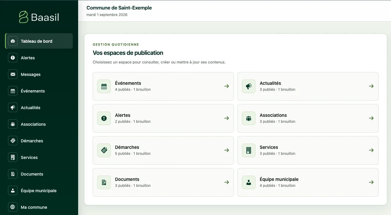Viewport: 391px width, 215px height.
Task: Click the Démarches ticket icon in sidebar
Action: tap(13, 141)
